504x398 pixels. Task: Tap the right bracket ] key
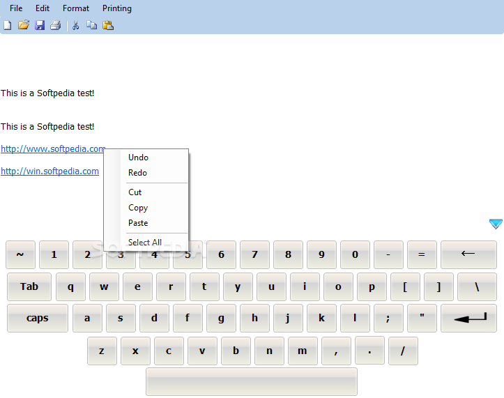click(x=438, y=286)
